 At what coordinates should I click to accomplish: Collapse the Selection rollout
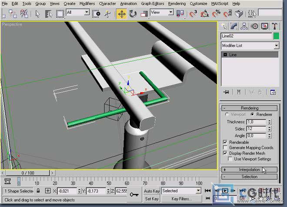point(249,177)
